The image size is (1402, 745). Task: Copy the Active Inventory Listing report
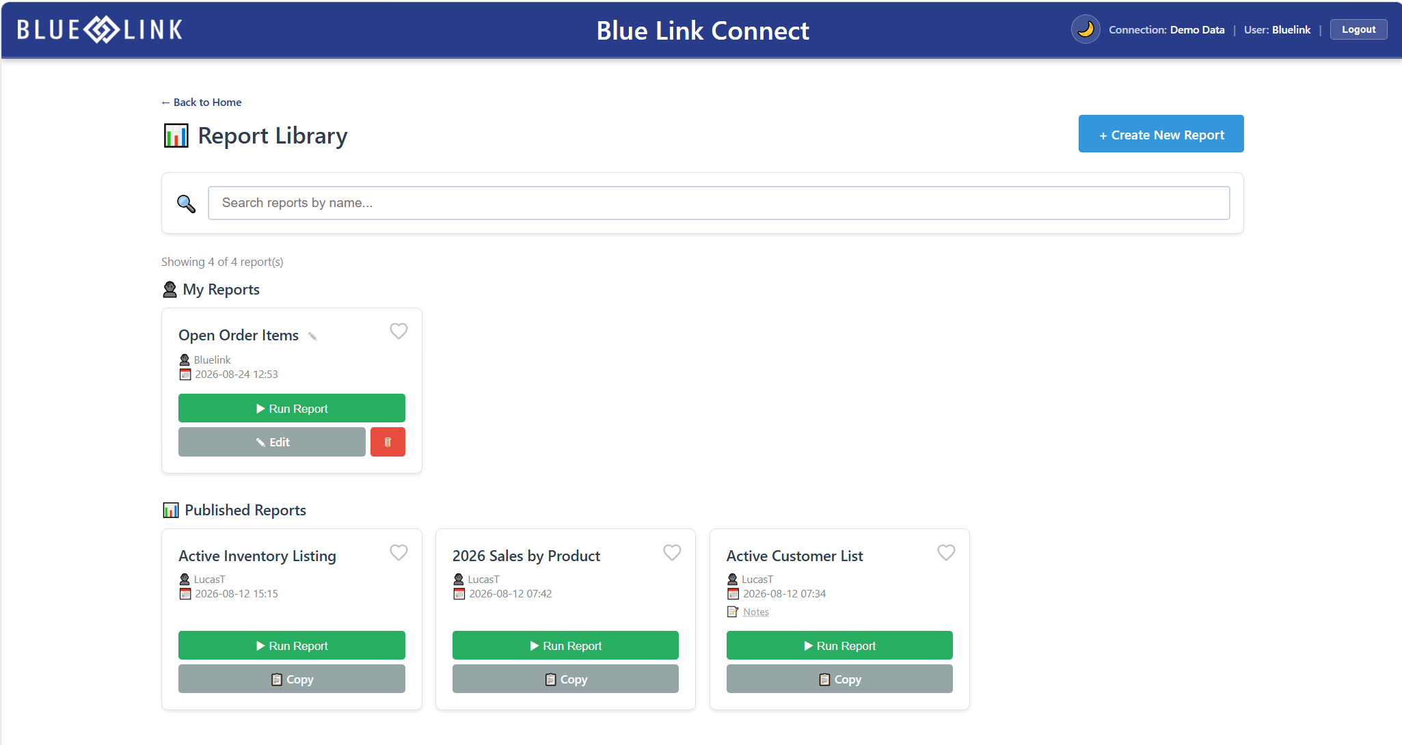point(292,679)
